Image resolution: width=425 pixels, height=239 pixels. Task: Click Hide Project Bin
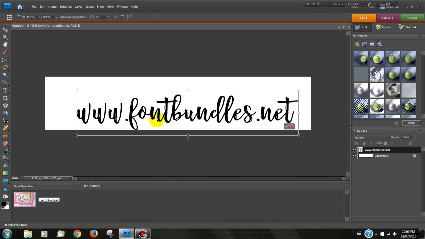(x=16, y=225)
